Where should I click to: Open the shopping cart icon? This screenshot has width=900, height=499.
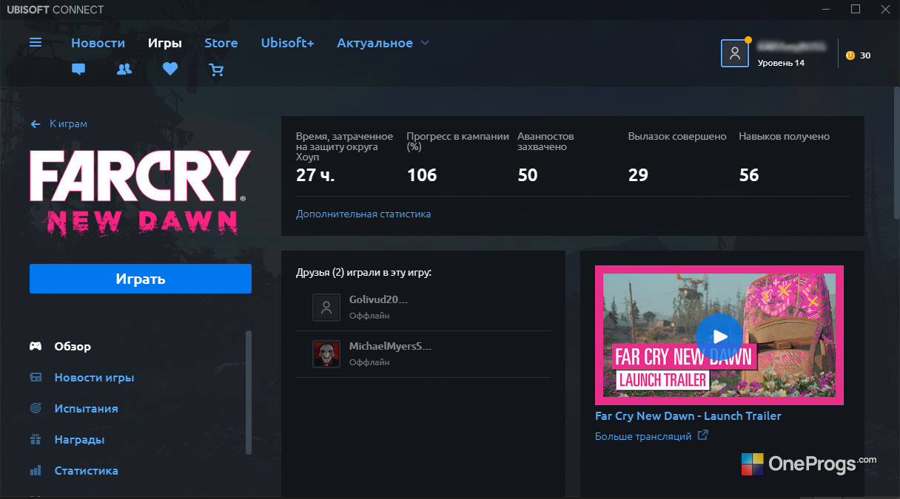pyautogui.click(x=216, y=69)
